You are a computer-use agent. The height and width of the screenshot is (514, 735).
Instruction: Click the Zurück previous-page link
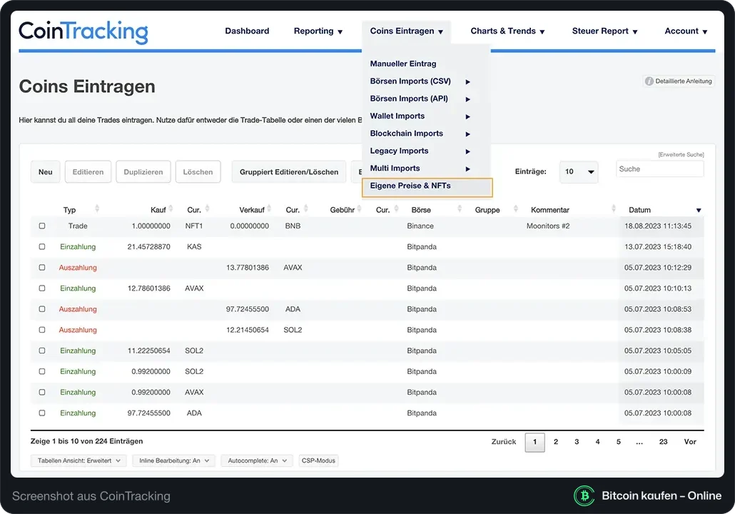tap(503, 442)
